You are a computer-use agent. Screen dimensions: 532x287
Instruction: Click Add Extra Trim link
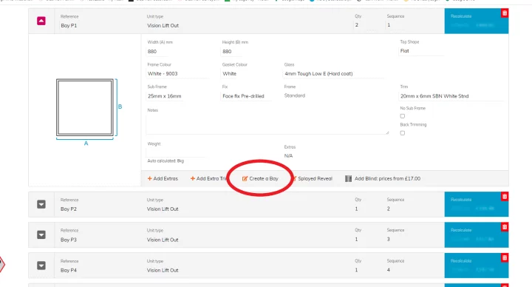(208, 178)
